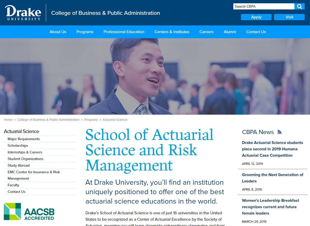Click the 'At Drake University' intro paragraph
The height and width of the screenshot is (226, 310).
tap(155, 192)
